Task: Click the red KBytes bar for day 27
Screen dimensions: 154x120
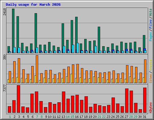Action: (x=127, y=101)
